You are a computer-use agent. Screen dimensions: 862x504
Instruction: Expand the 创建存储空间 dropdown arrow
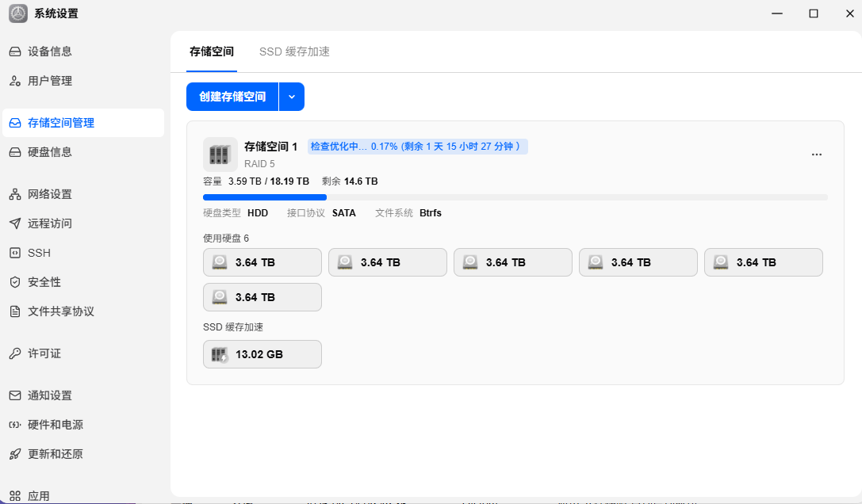click(x=292, y=97)
